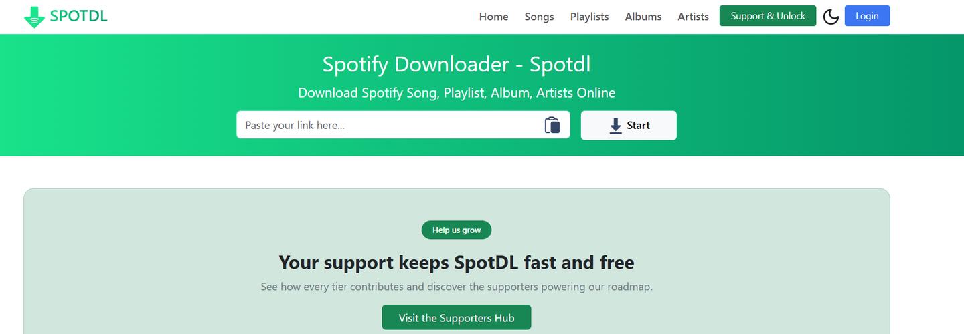The width and height of the screenshot is (964, 334).
Task: Focus the 'Paste your link here' field
Action: click(388, 125)
